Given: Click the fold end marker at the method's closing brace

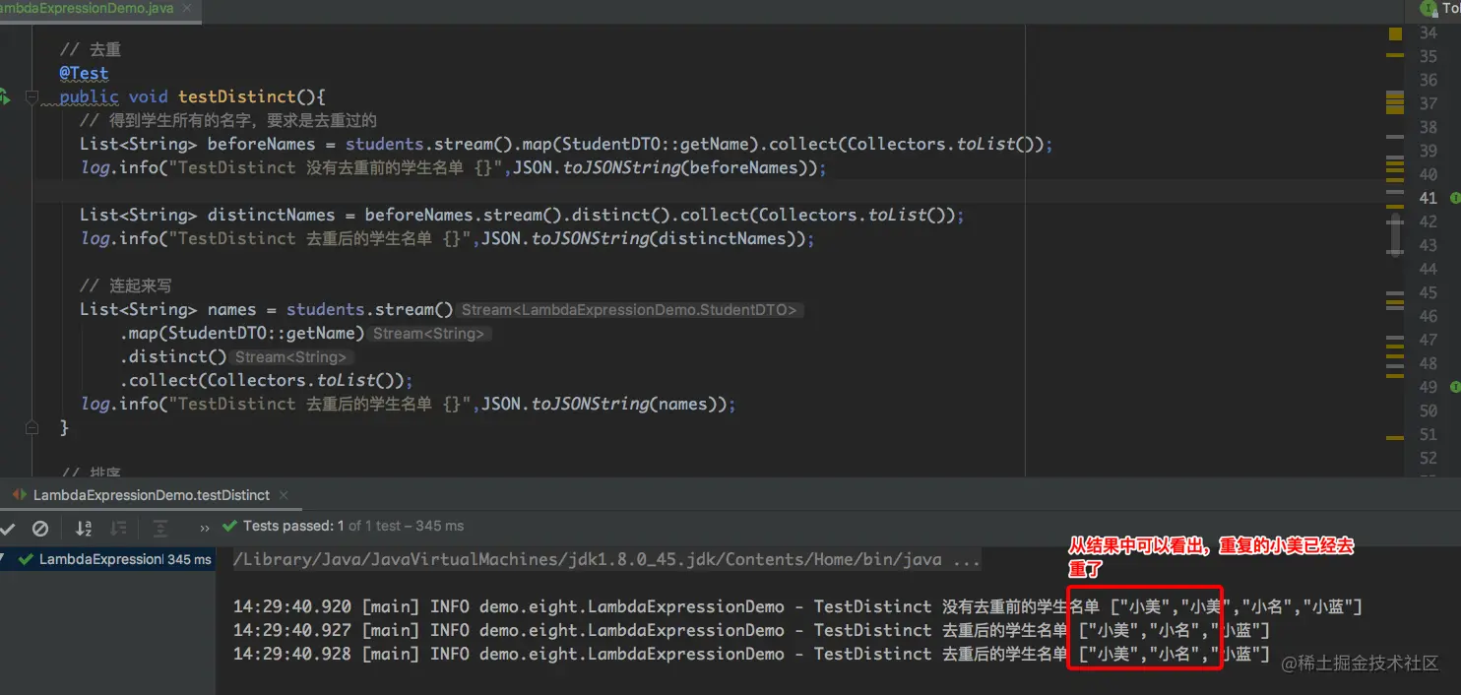Looking at the screenshot, I should [32, 427].
